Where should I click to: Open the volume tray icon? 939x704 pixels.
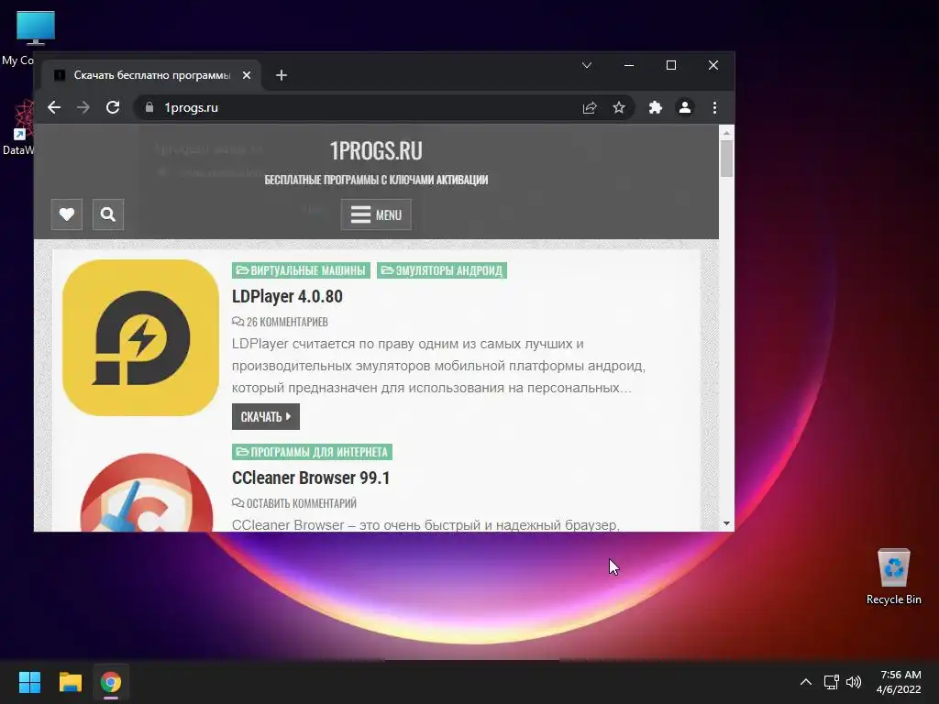pyautogui.click(x=854, y=682)
